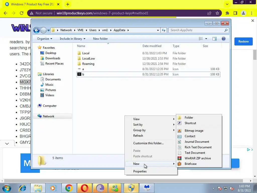Click the search magnifier in Search AppData box

point(226,30)
